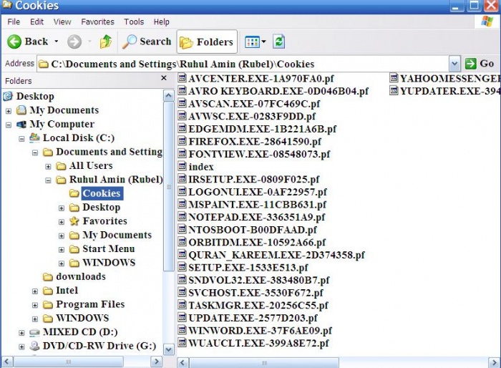
Task: Select the downloads folder
Action: coord(81,276)
